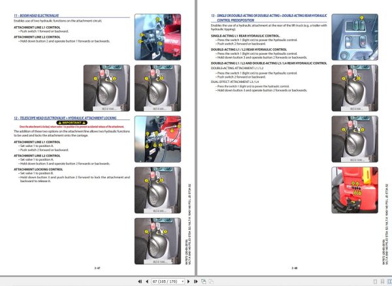Image resolution: width=392 pixels, height=286 pixels.
Task: Click the go-back-to-previous-view icon
Action: tap(204, 281)
